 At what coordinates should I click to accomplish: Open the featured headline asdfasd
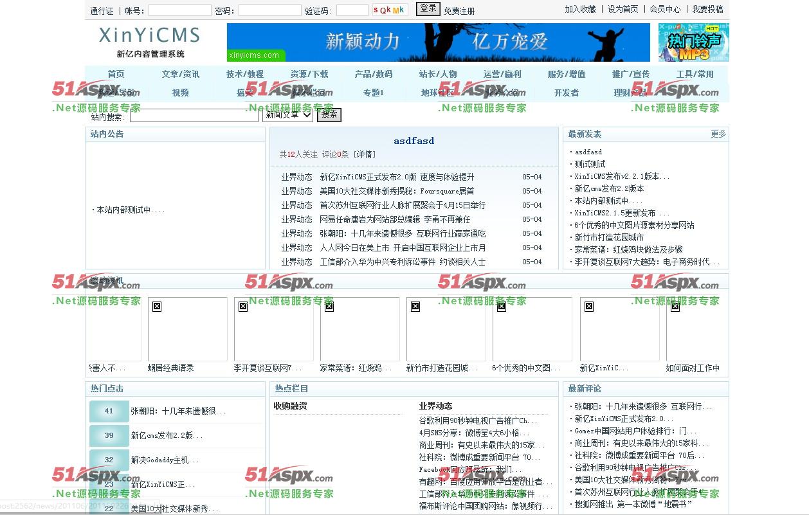click(414, 141)
